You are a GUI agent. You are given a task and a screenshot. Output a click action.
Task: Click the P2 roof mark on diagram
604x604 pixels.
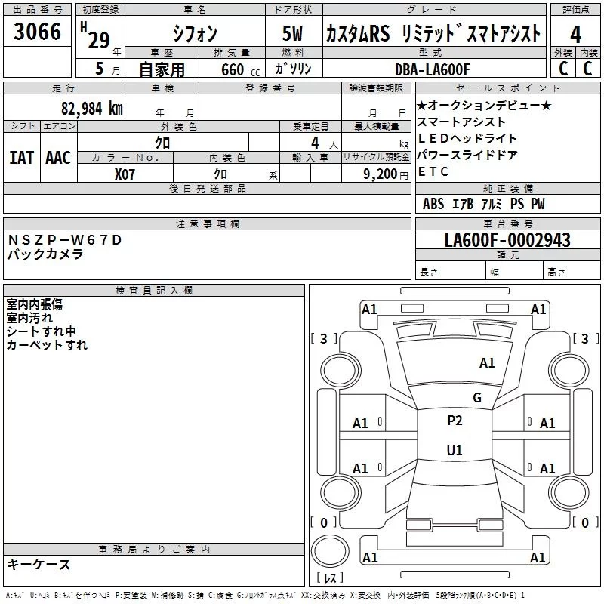point(455,421)
